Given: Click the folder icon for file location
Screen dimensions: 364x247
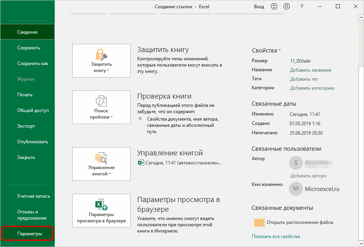Looking at the screenshot, I should pyautogui.click(x=259, y=222).
